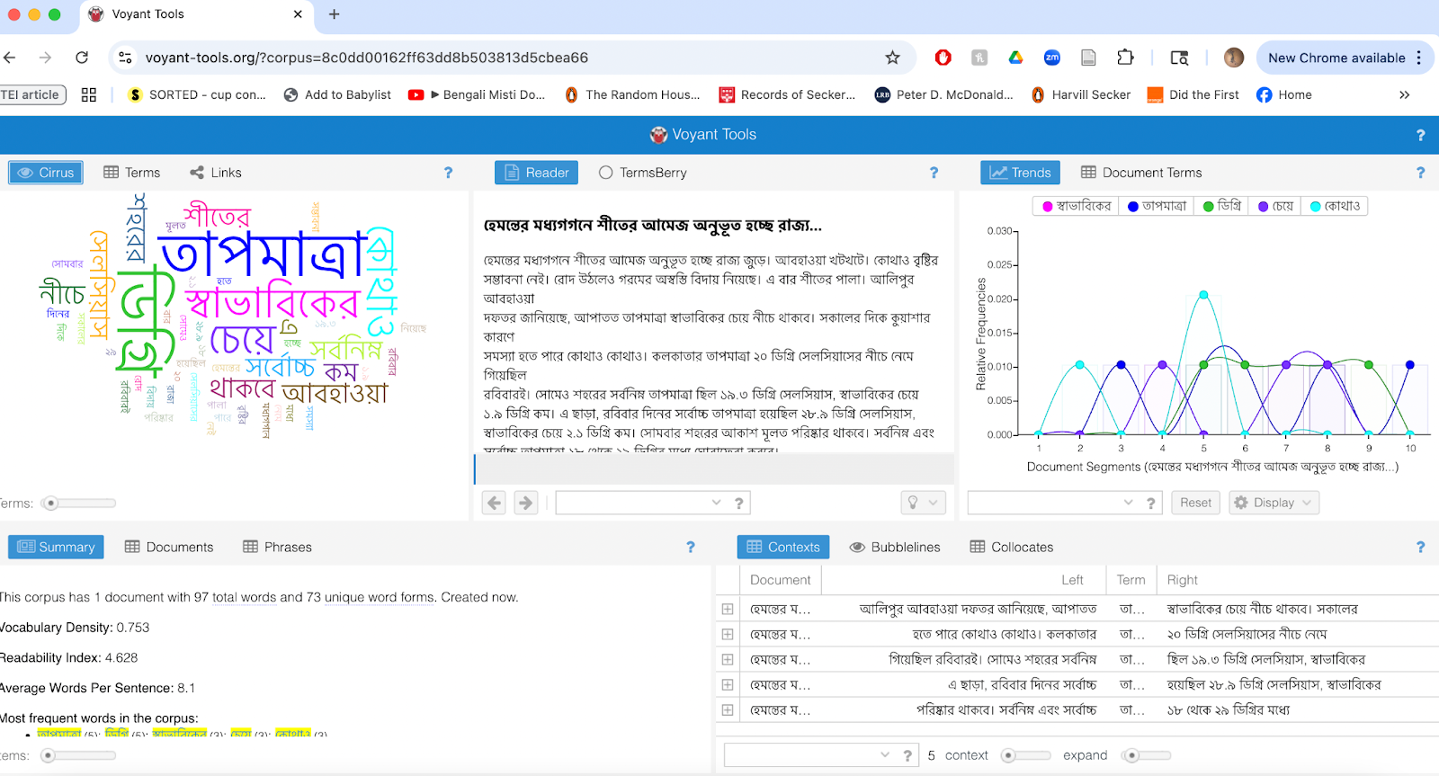Image resolution: width=1439 pixels, height=776 pixels.
Task: Click the Cirrus panel help question mark
Action: pos(448,173)
